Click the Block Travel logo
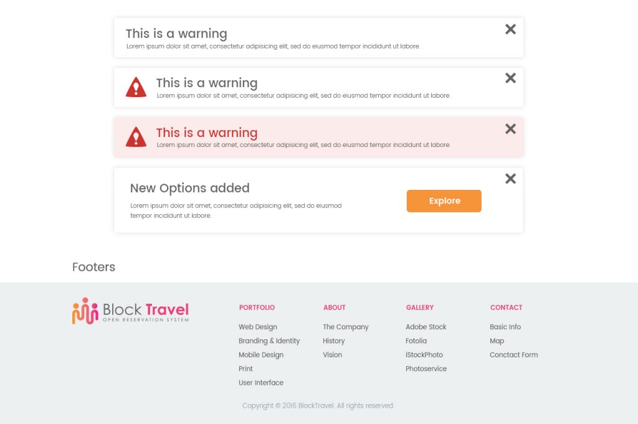The width and height of the screenshot is (638, 424). 131,311
